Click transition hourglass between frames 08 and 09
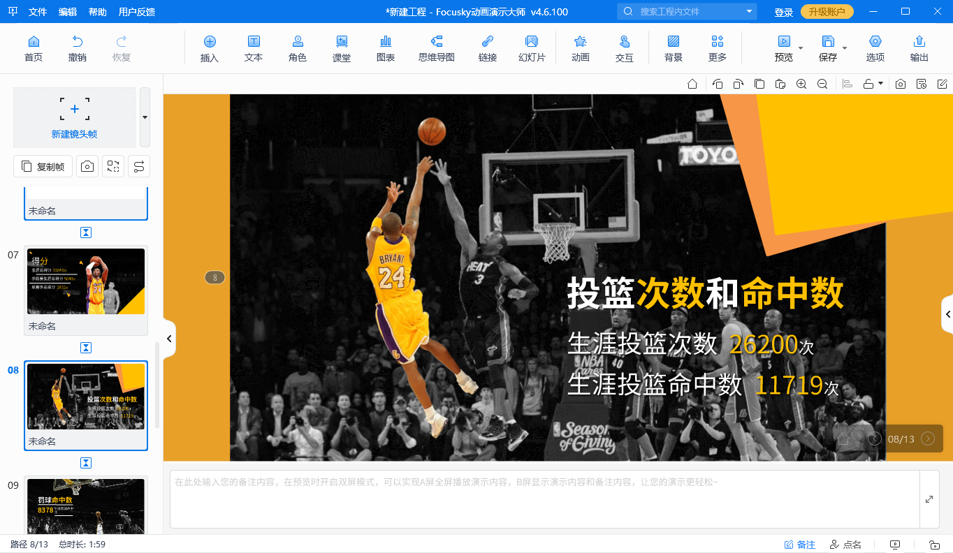Screen dimensions: 953x553 [86, 463]
